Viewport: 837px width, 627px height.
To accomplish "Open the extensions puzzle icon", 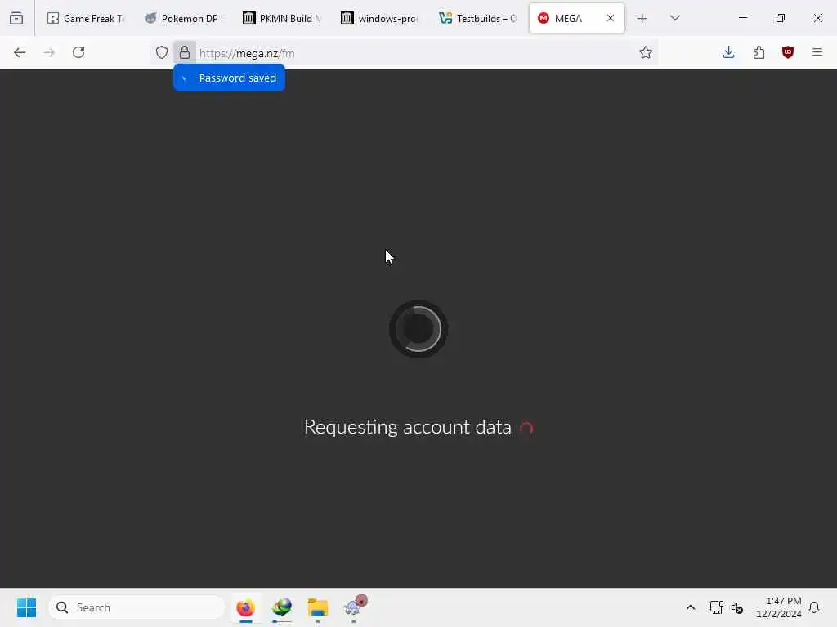I will pyautogui.click(x=759, y=52).
